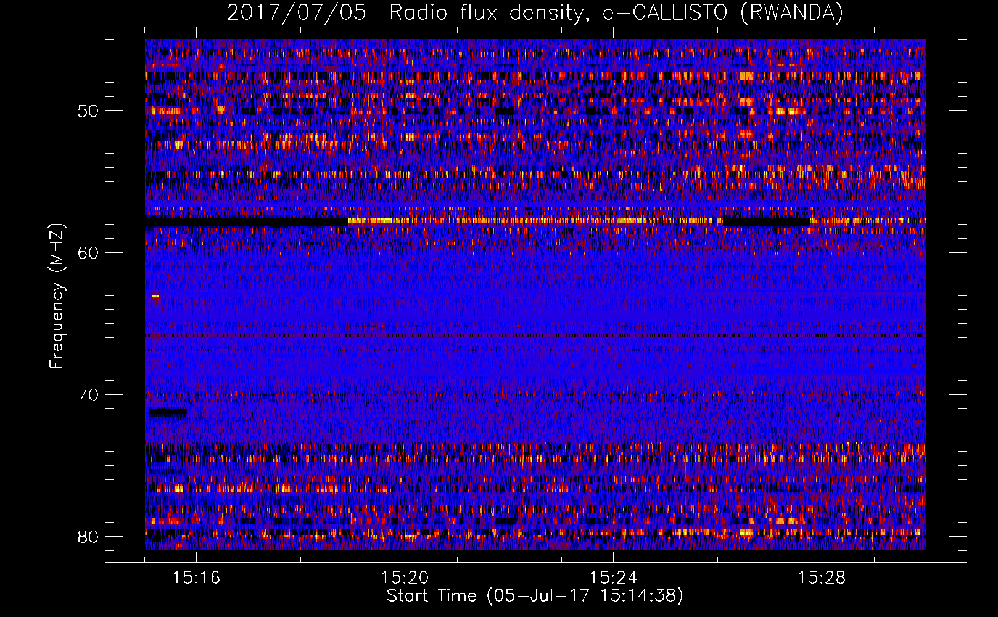
Task: Click the bright yellow band near 58 MHz
Action: click(x=535, y=220)
